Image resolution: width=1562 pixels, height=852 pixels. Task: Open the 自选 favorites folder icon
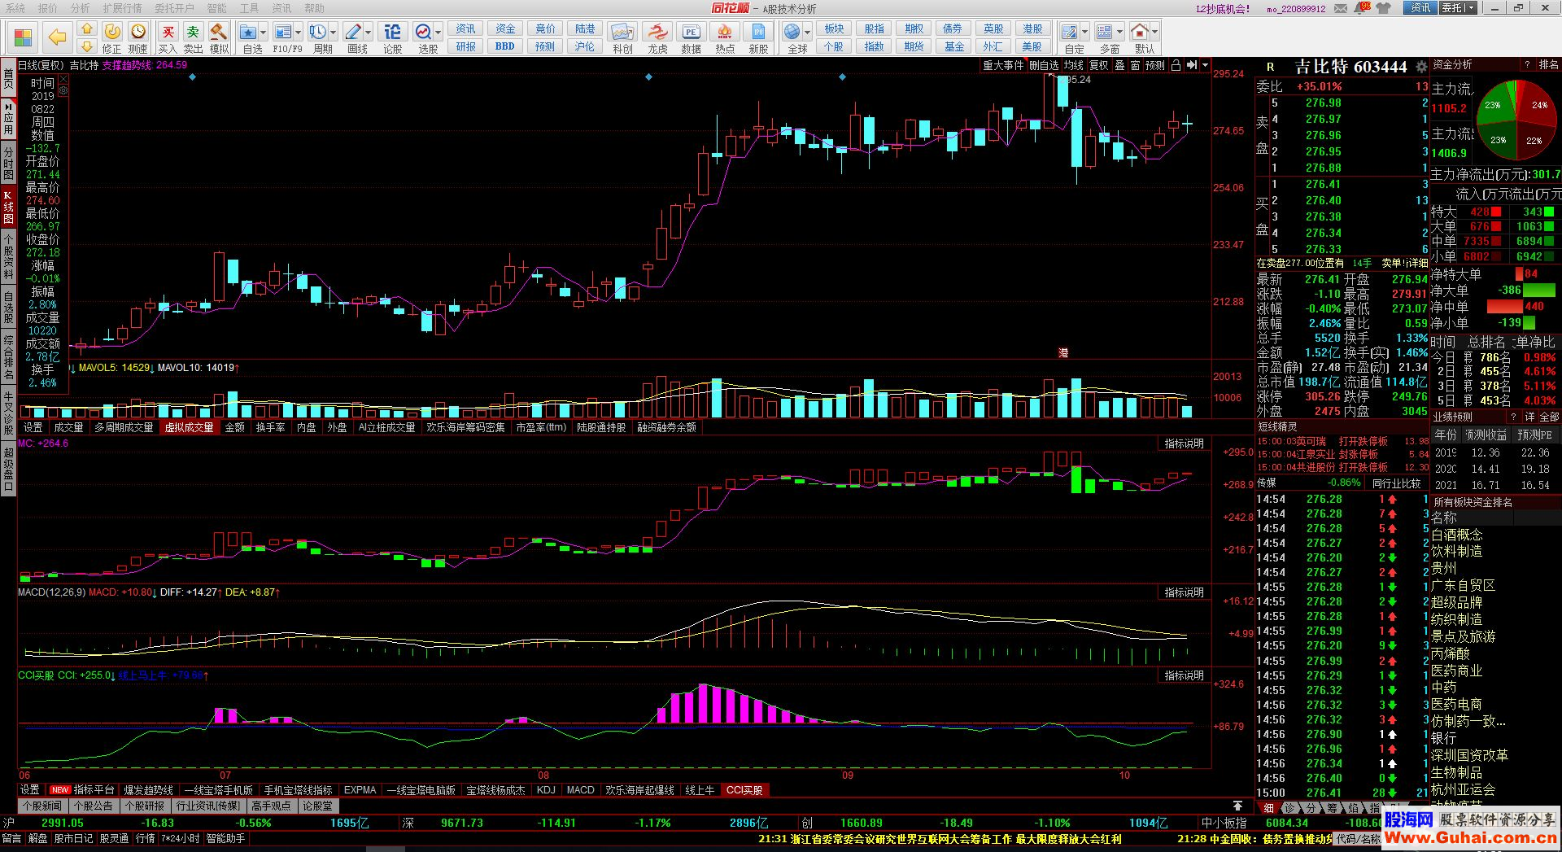[x=248, y=32]
